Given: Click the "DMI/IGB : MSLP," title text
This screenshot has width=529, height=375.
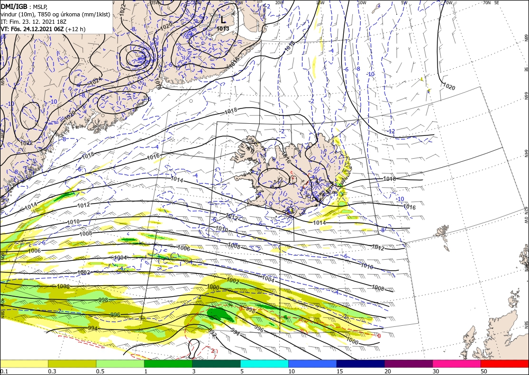Looking at the screenshot, I should tap(25, 6).
